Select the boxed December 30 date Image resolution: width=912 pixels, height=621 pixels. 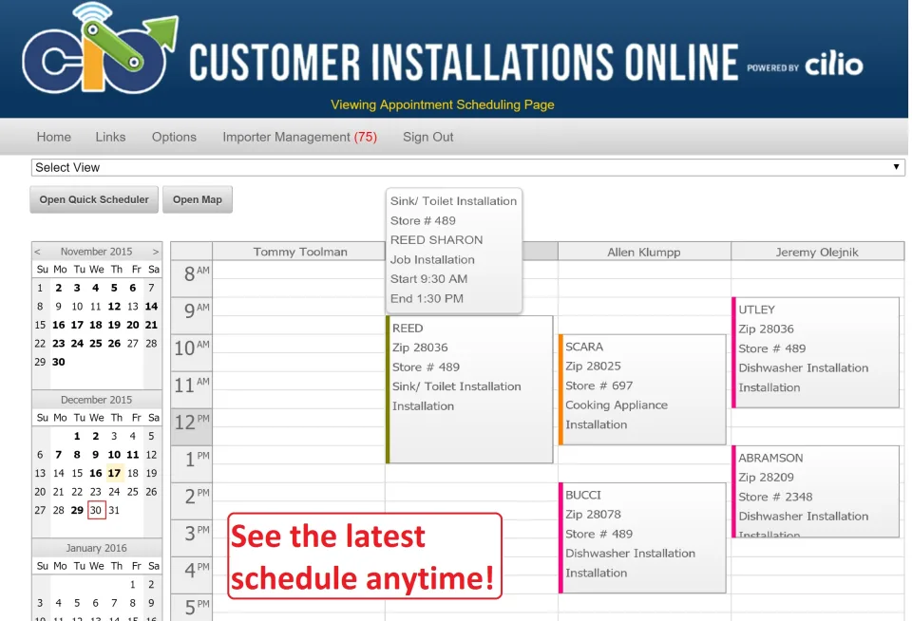(x=96, y=510)
